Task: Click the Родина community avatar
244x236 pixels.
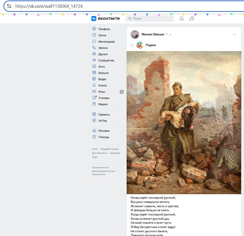Action: tap(140, 45)
